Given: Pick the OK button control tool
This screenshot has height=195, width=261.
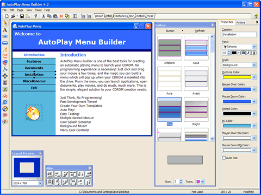Looking at the screenshot, I should point(5,36).
